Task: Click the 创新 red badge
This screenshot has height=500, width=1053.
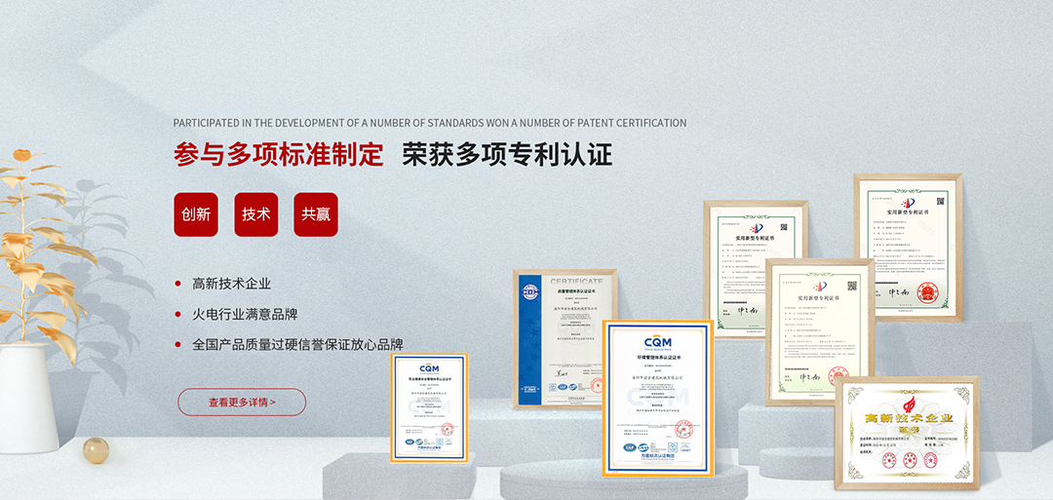Action: click(196, 214)
